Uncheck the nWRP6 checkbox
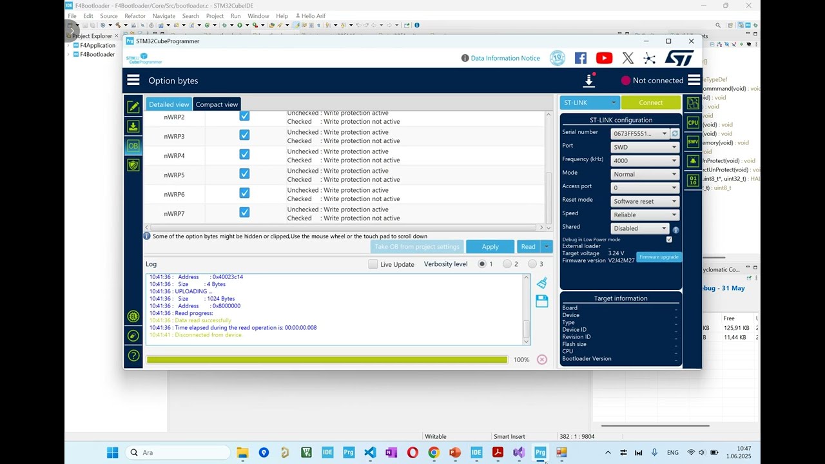 tap(244, 193)
